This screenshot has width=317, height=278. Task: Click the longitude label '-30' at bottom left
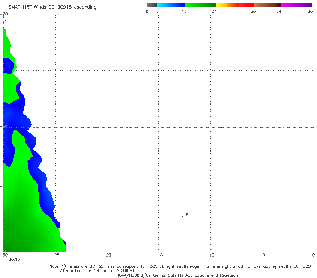[x=4, y=255]
